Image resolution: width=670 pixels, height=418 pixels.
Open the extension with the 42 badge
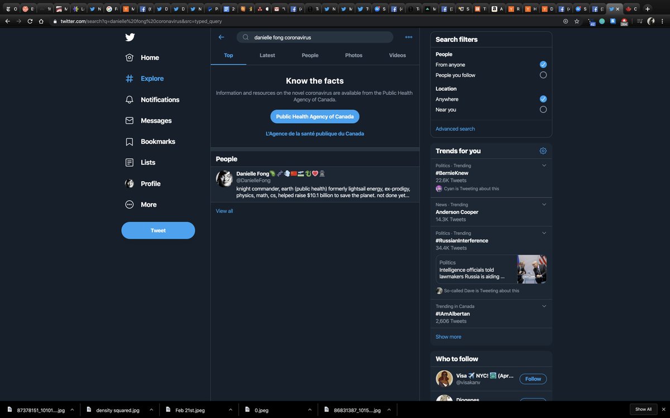coord(591,22)
